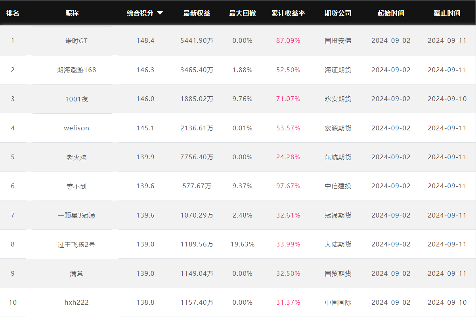
Task: Open nickname hxh222
Action: (76, 302)
